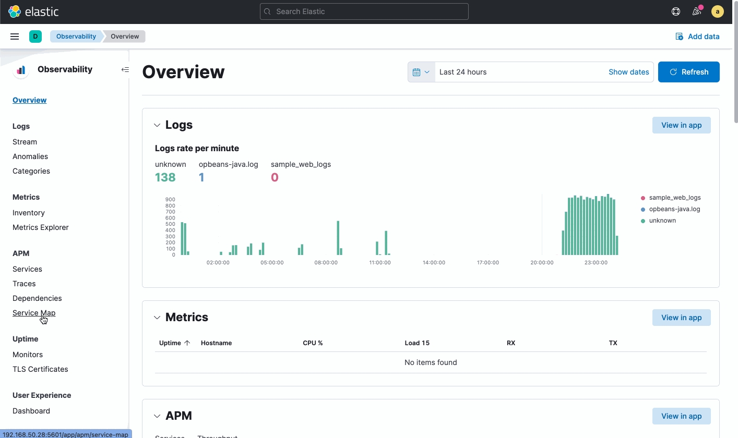Open Metrics Explorer

(41, 227)
